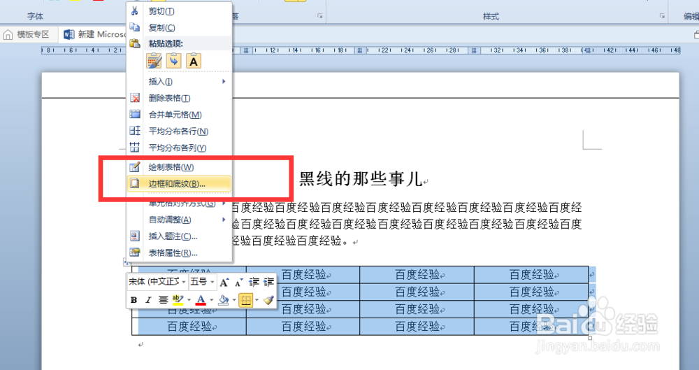This screenshot has width=699, height=370.
Task: Click heading text 黑线的那些事儿
Action: coord(361,179)
